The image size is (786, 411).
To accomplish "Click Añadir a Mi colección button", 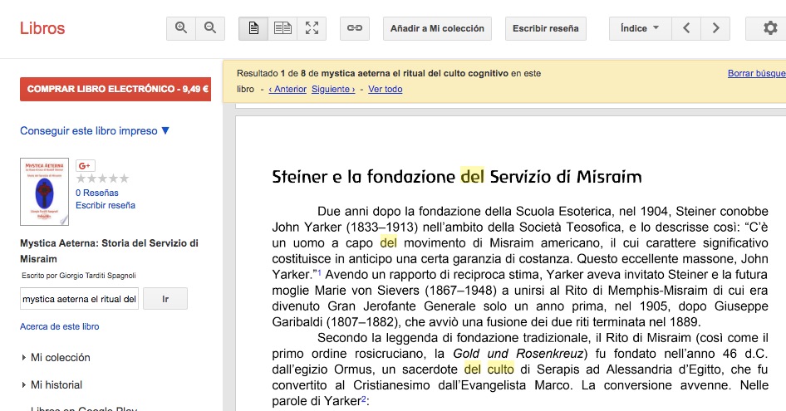I will coord(437,28).
